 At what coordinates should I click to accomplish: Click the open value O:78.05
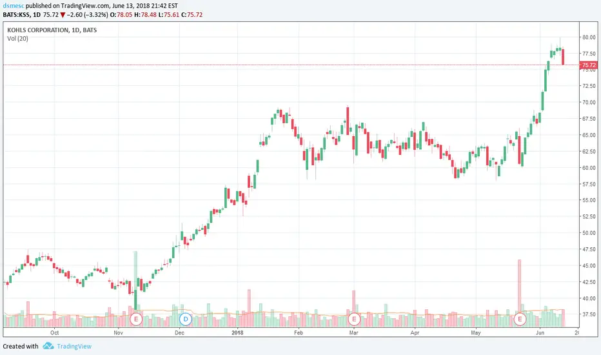(x=121, y=15)
